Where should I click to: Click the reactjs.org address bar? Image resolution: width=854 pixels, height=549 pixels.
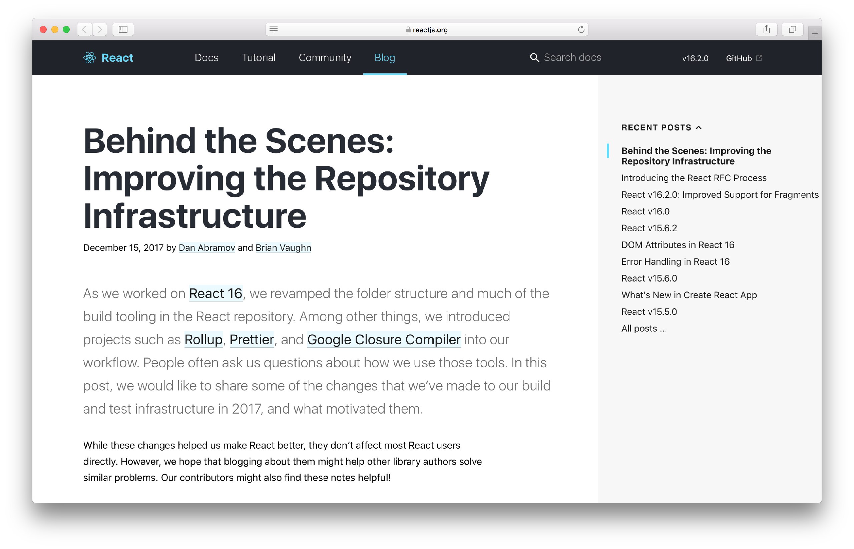coord(426,30)
